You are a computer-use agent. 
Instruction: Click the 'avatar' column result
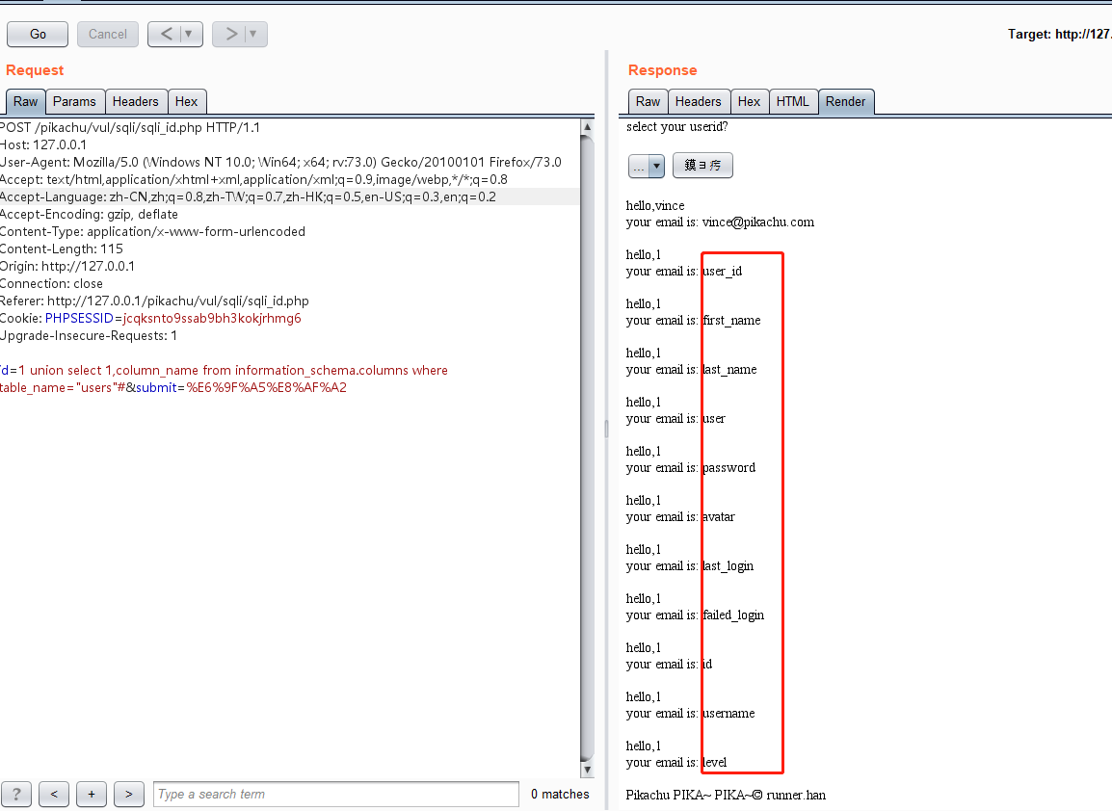tap(719, 517)
